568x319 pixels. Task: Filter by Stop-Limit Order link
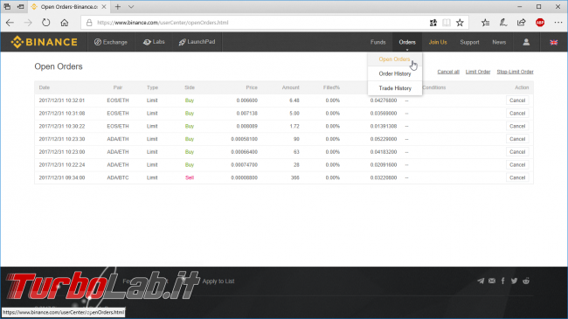(515, 72)
